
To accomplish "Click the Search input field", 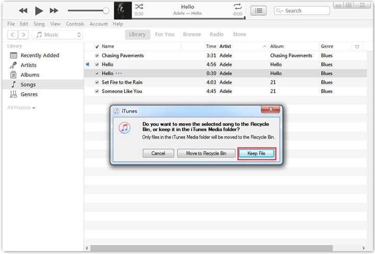I will (302, 11).
